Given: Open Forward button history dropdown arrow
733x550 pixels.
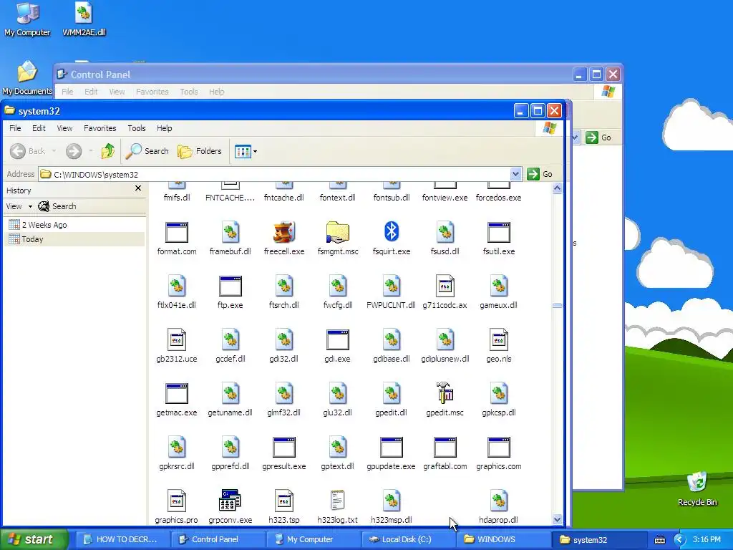Looking at the screenshot, I should pos(91,151).
